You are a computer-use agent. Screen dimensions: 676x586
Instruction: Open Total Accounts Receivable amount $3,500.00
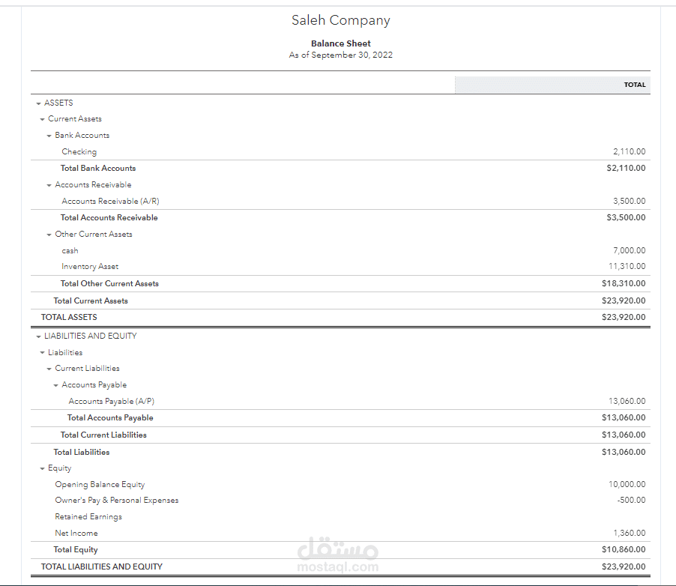(x=626, y=218)
